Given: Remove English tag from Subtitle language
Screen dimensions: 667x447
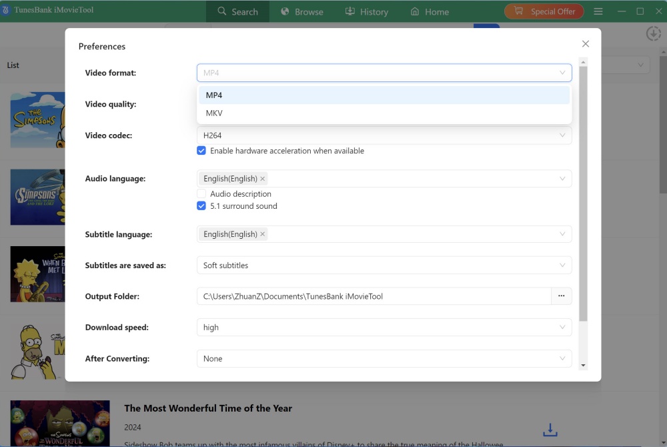Looking at the screenshot, I should pos(263,234).
